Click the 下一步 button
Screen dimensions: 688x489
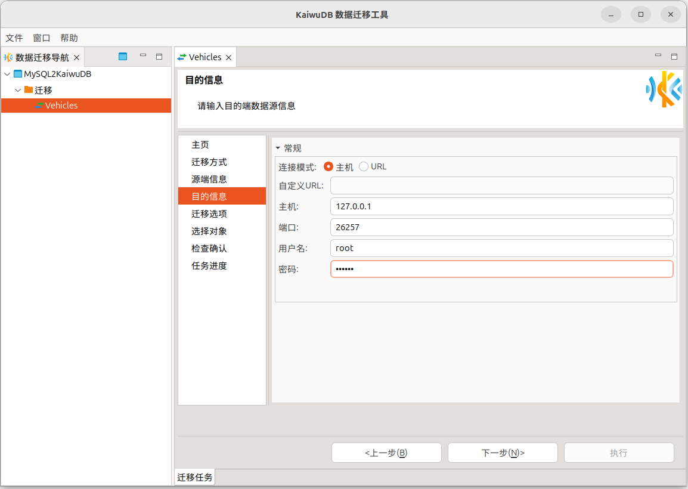coord(503,453)
